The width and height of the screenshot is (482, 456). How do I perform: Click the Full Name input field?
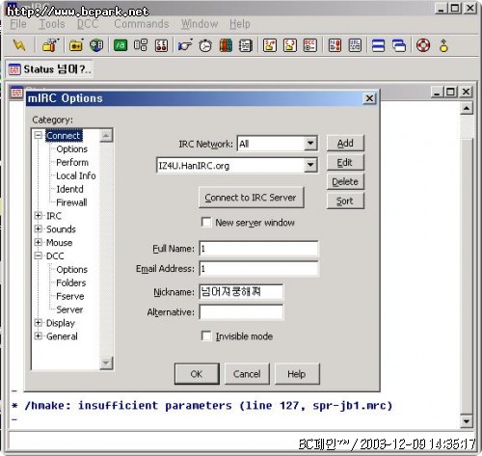(x=258, y=249)
